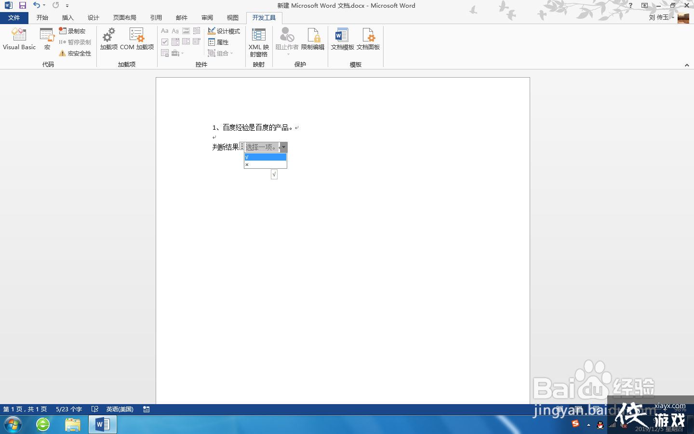Viewport: 694px width, 434px height.
Task: Insert a date picker content control
Action: (x=197, y=42)
